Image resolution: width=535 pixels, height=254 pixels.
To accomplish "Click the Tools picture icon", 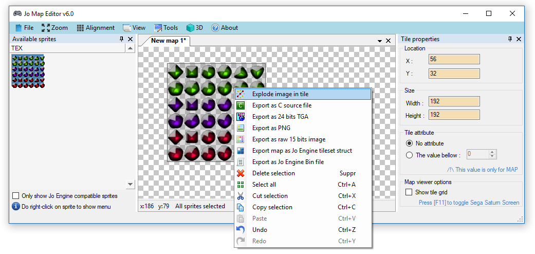I will tap(158, 28).
